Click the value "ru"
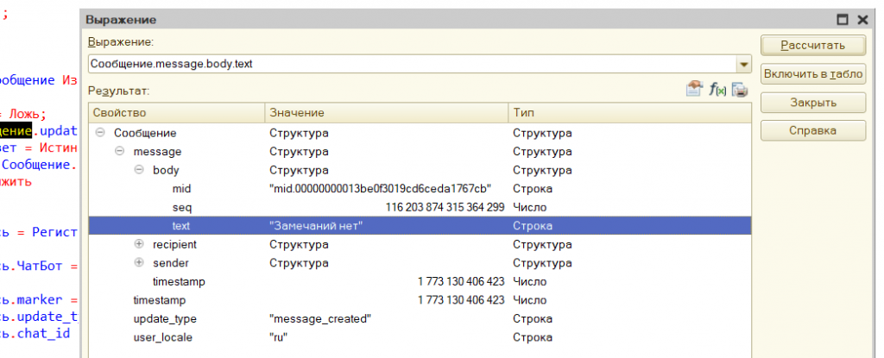Screen dimensions: 884x358 click(x=281, y=337)
